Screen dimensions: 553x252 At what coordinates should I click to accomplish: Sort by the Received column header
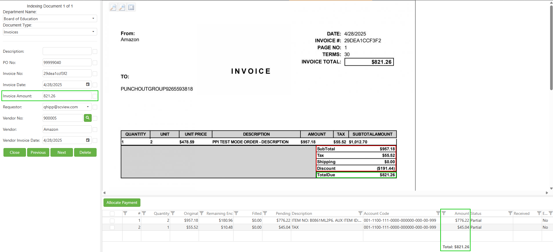[x=522, y=213]
